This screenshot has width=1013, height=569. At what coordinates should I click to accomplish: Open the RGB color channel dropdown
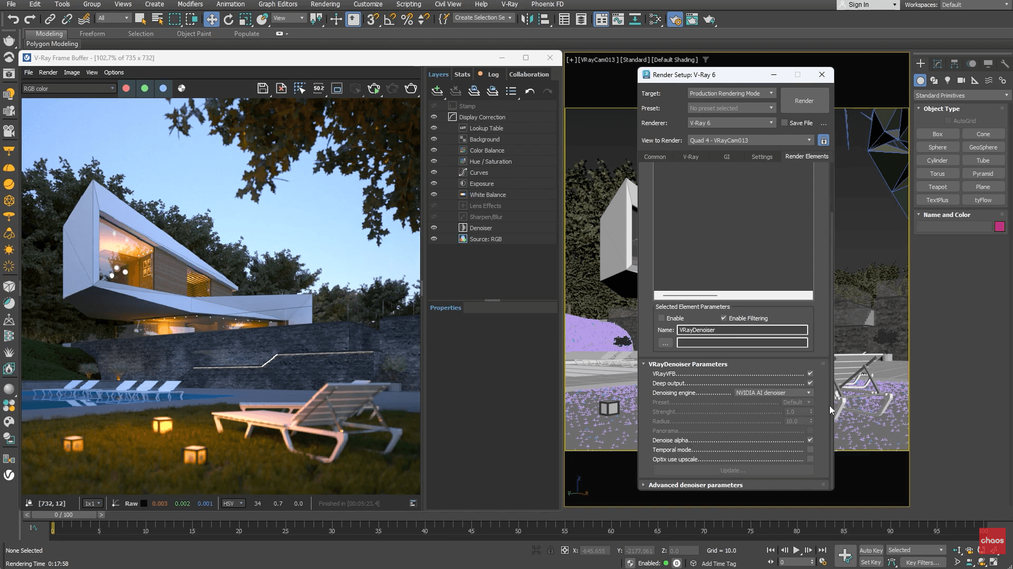(69, 89)
